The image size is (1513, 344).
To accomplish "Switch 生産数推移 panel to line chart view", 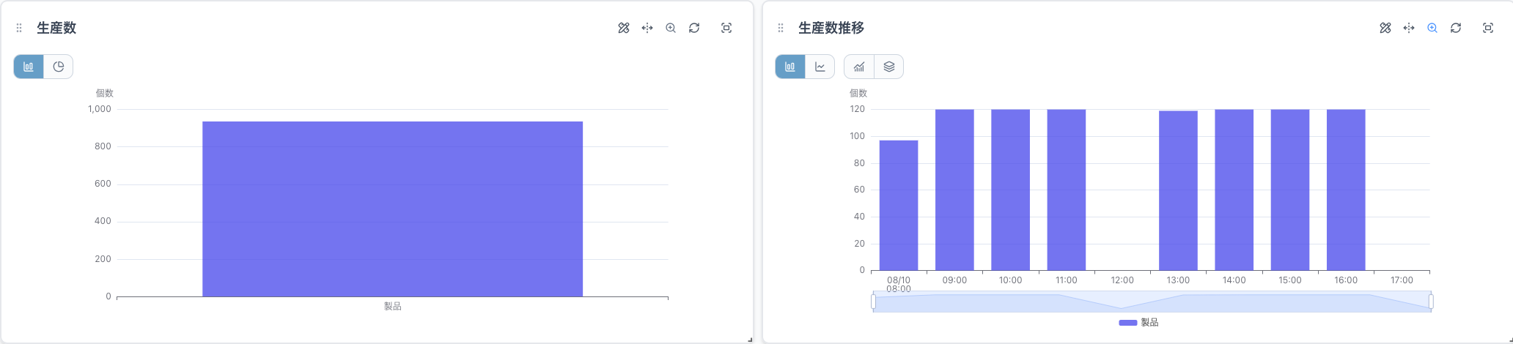I will 820,67.
